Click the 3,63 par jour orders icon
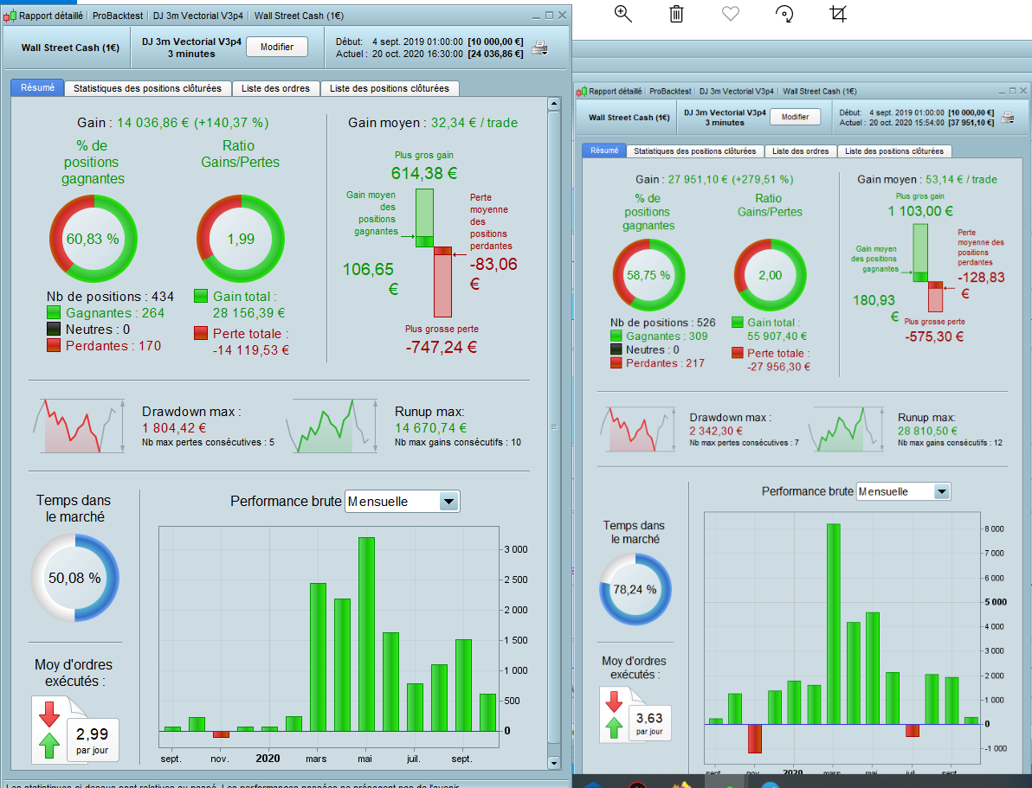 click(x=635, y=715)
